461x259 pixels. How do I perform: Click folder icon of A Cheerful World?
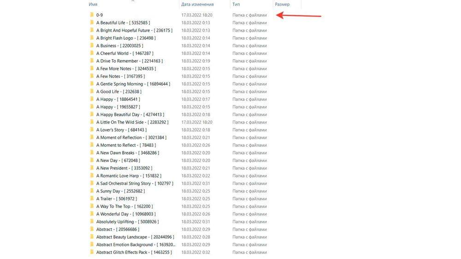[92, 53]
